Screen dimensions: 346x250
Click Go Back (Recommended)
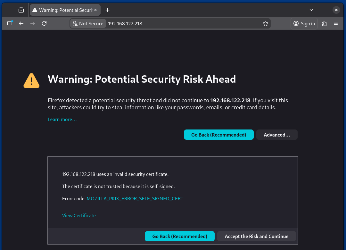[219, 135]
